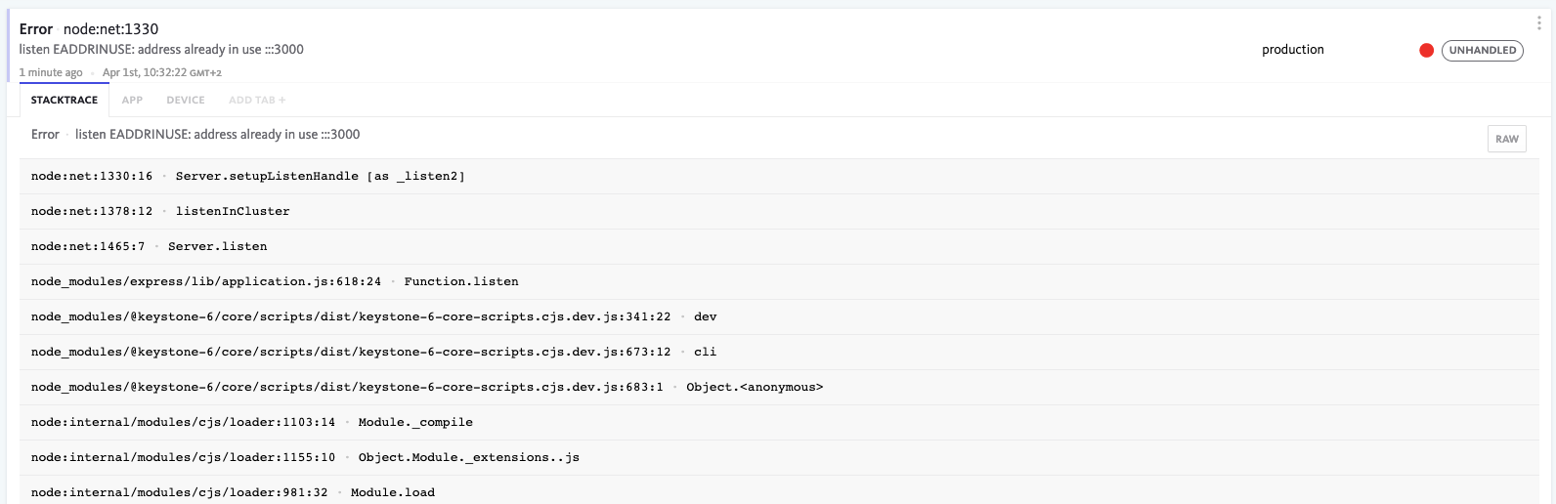Click the Apr 1st, 10:32:22 date

[162, 72]
